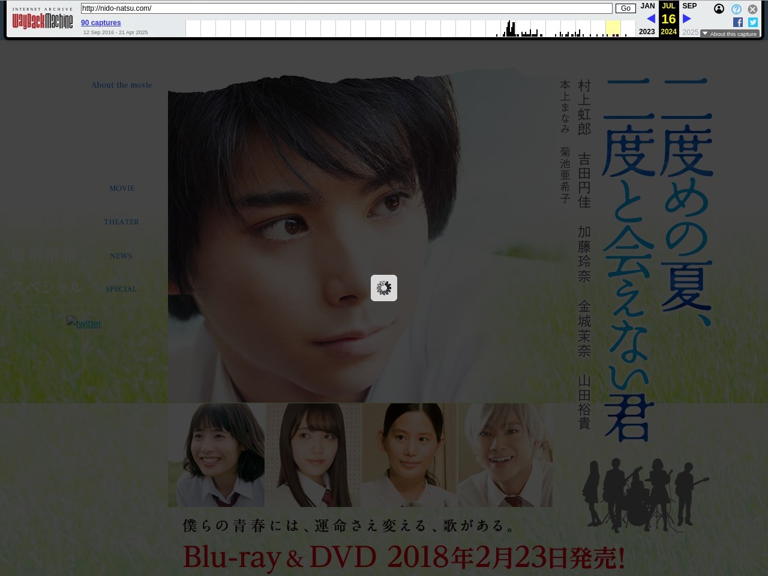
Task: Click the movie title calligraphy
Action: tap(658, 259)
